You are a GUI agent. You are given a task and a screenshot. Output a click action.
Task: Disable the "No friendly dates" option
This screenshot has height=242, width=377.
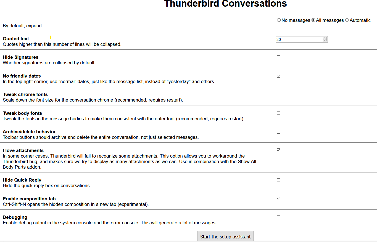tap(278, 76)
